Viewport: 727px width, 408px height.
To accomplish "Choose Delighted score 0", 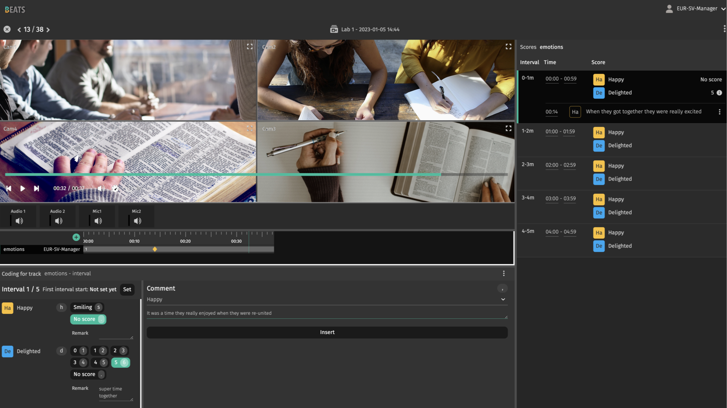I will 79,351.
